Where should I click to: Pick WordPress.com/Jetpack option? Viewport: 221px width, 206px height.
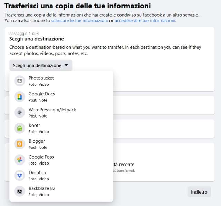tap(52, 110)
